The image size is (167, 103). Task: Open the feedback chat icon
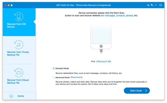160,5
